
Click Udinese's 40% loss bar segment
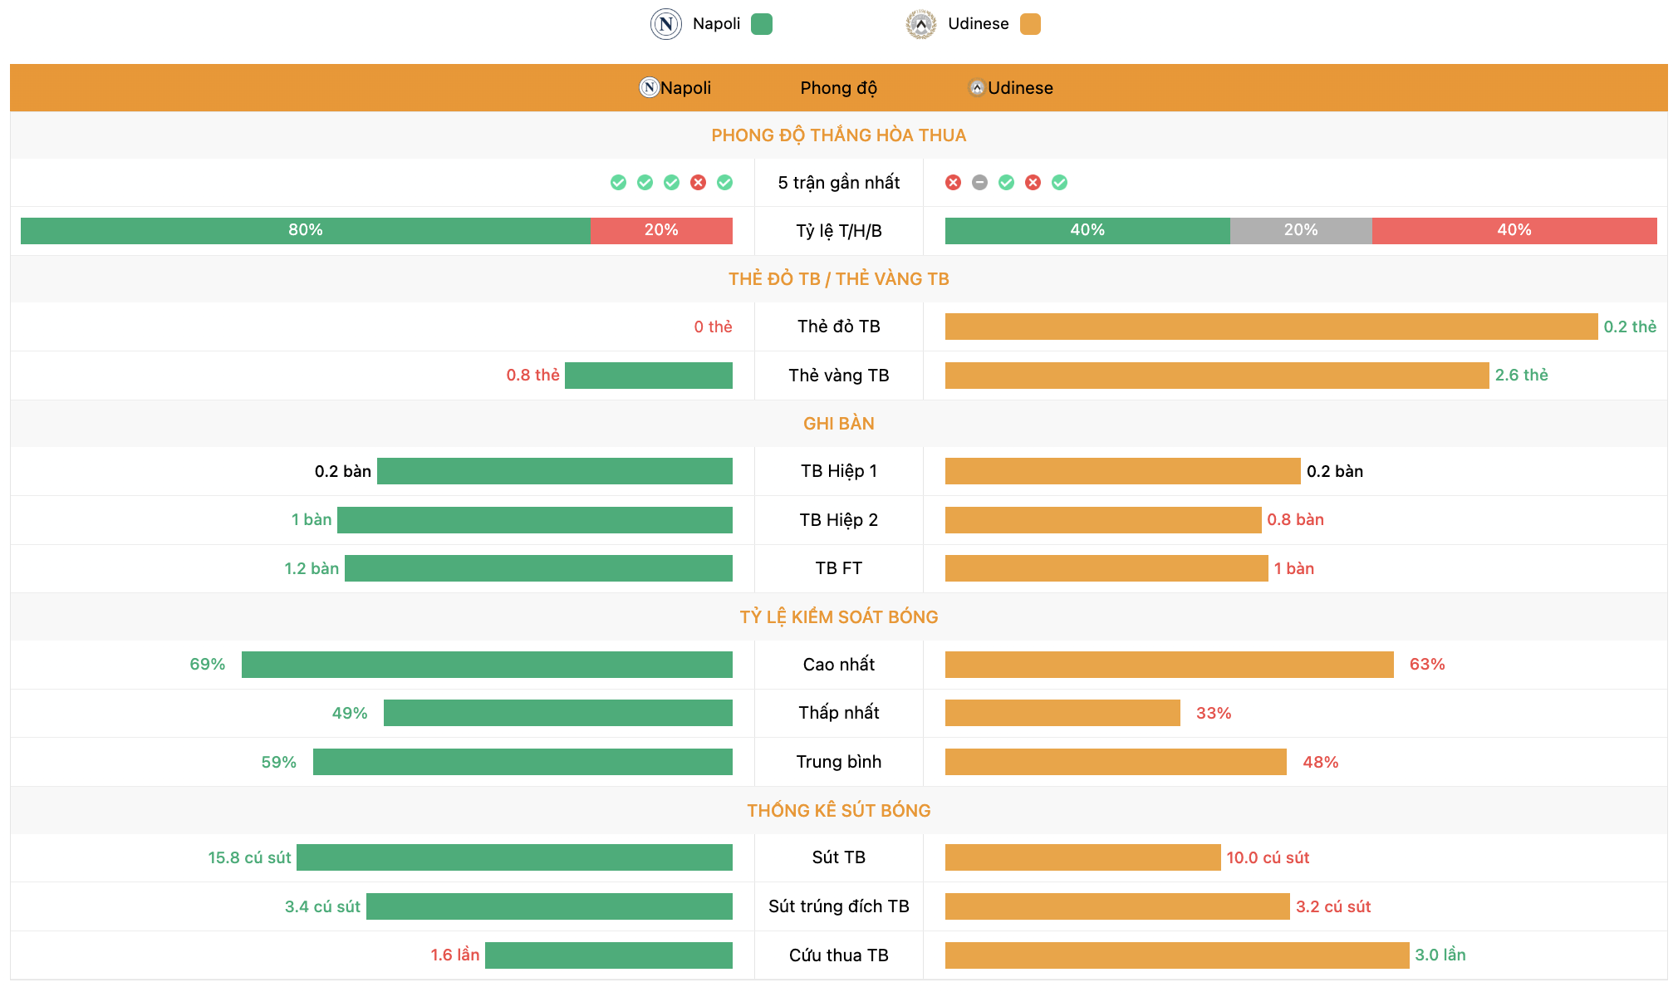(1514, 230)
